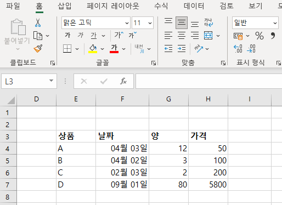Merge and center cells
282x205 pixels.
tap(208, 36)
